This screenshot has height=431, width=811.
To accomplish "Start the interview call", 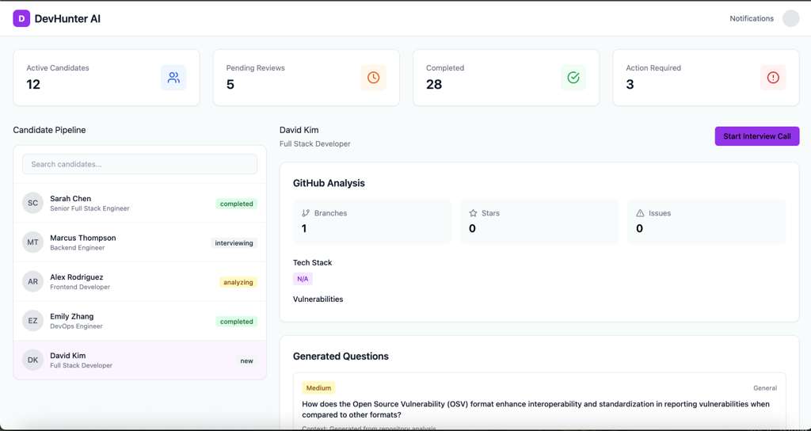I will [756, 136].
